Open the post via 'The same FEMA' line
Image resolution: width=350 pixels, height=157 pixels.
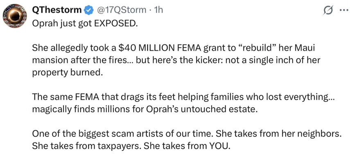point(183,97)
